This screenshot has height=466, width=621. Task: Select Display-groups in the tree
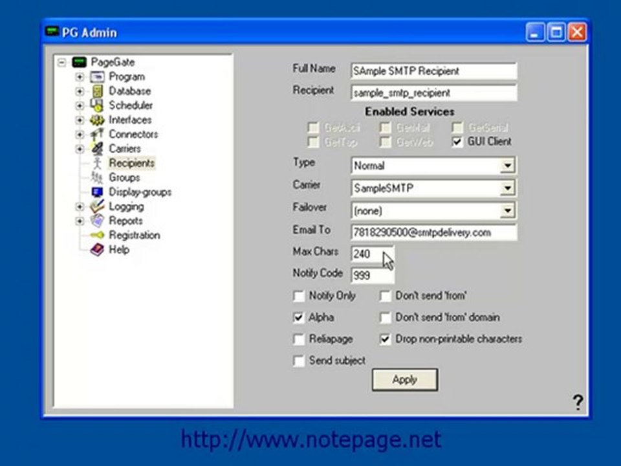[140, 192]
